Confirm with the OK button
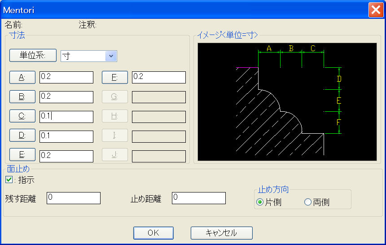This screenshot has width=386, height=245. point(154,233)
